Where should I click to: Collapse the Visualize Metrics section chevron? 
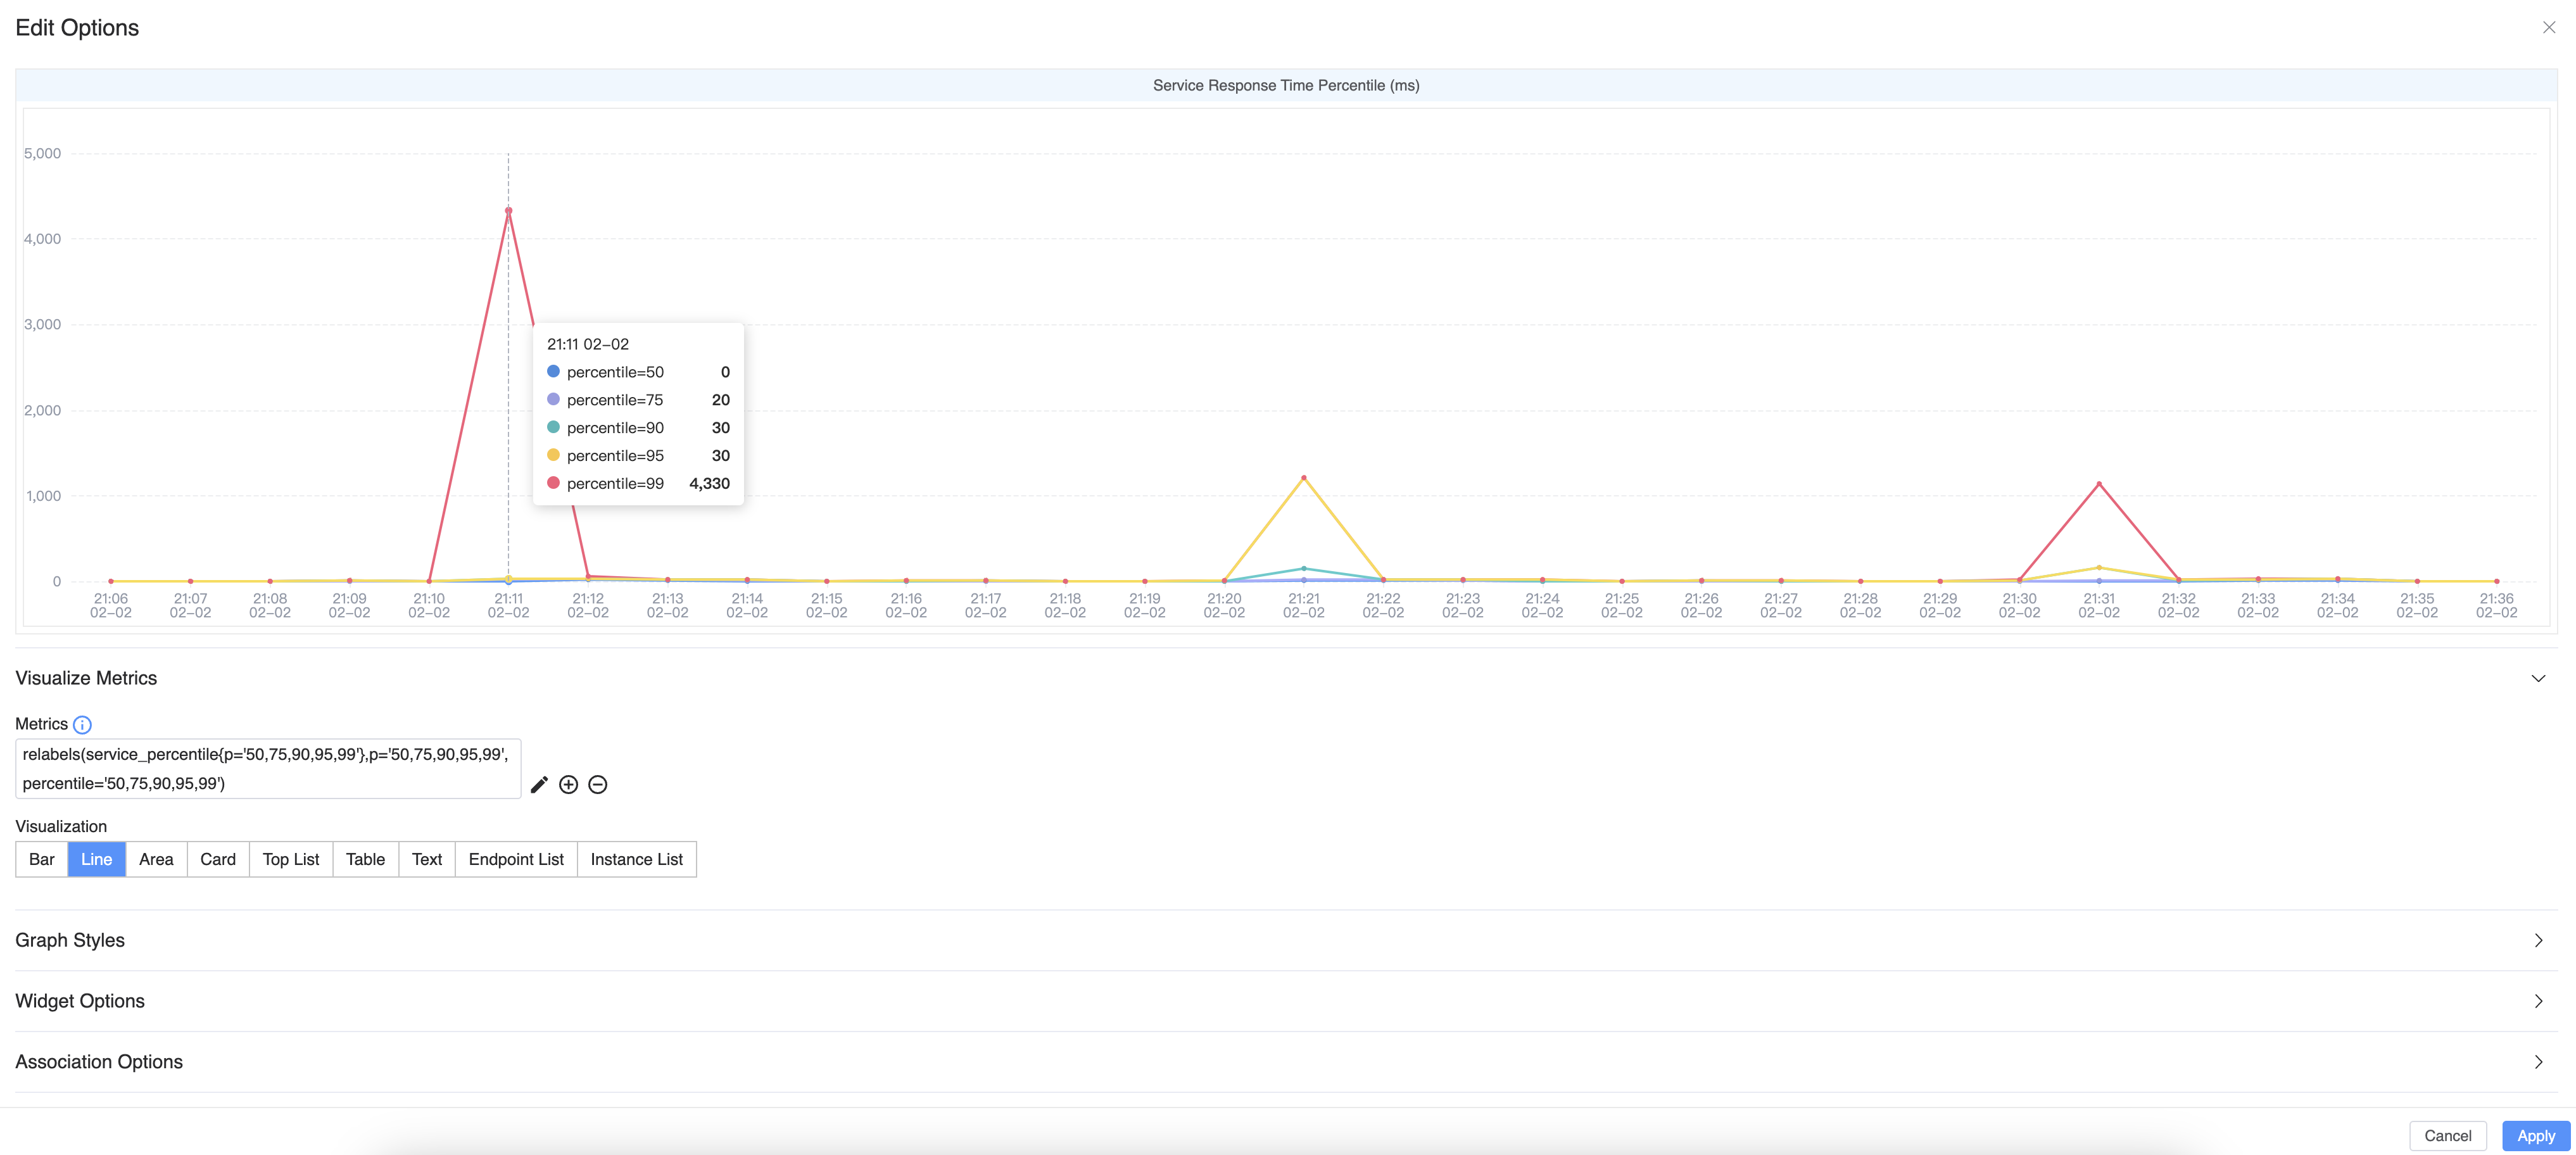click(2537, 679)
